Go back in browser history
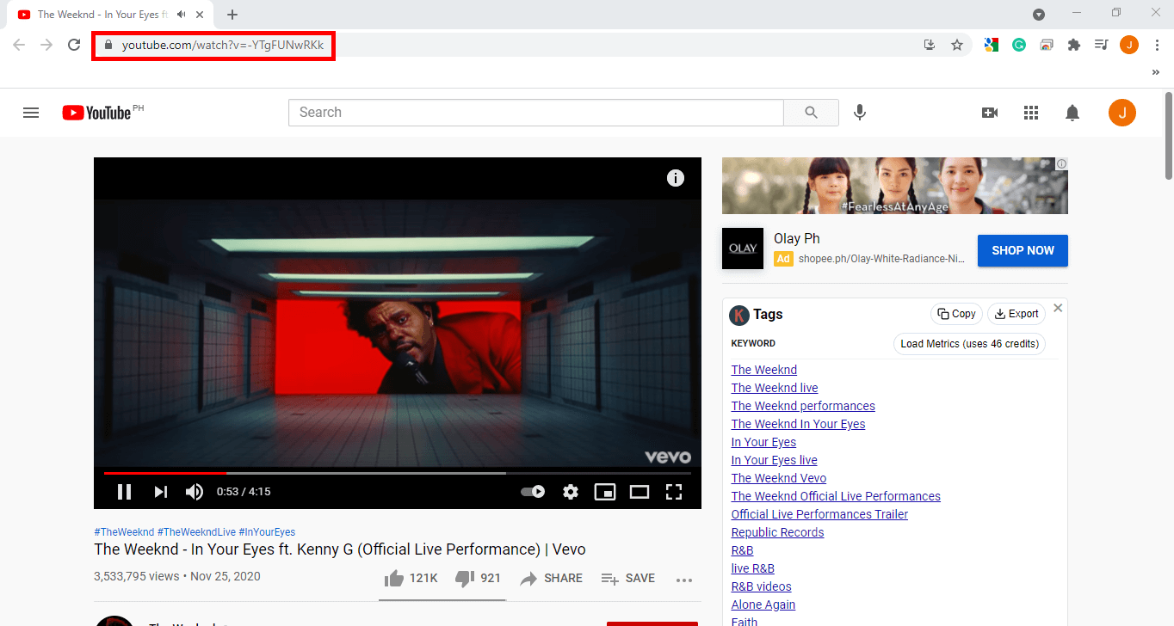The image size is (1174, 626). [x=19, y=45]
